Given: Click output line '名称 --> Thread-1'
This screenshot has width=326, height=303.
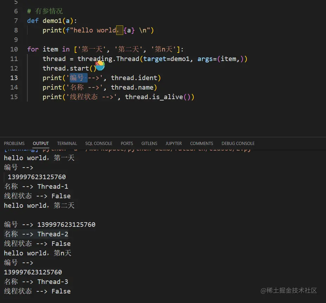Looking at the screenshot, I should coord(36,186).
